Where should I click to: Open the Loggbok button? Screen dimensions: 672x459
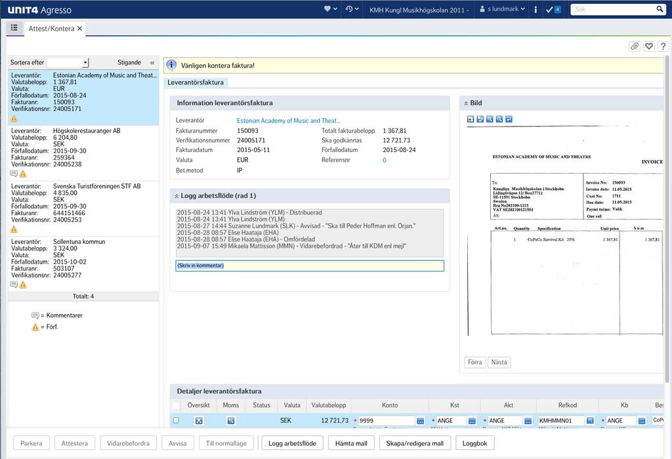click(475, 443)
